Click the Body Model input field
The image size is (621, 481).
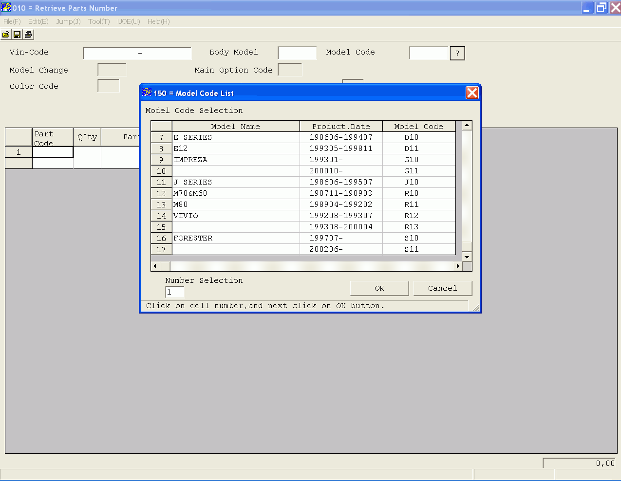(x=297, y=53)
